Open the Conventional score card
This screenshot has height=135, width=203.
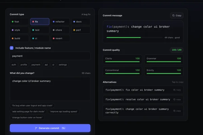click(x=122, y=71)
